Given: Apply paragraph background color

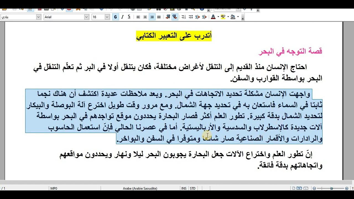Looking at the screenshot, I should tap(233, 17).
